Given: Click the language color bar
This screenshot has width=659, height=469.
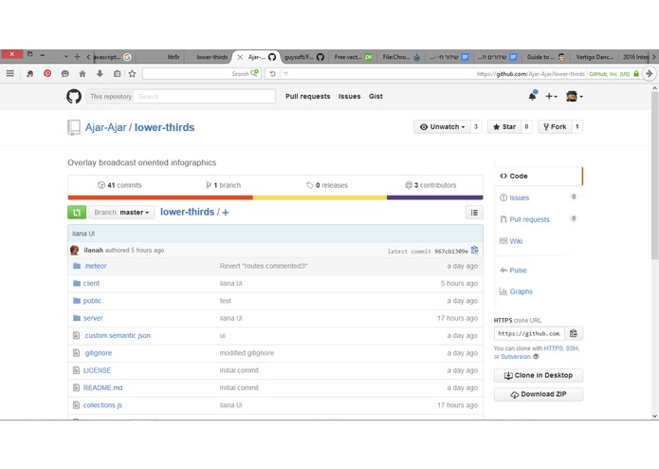Looking at the screenshot, I should [275, 197].
